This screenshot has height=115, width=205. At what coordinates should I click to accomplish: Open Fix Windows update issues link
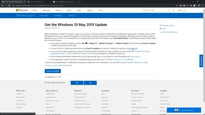pos(81,54)
